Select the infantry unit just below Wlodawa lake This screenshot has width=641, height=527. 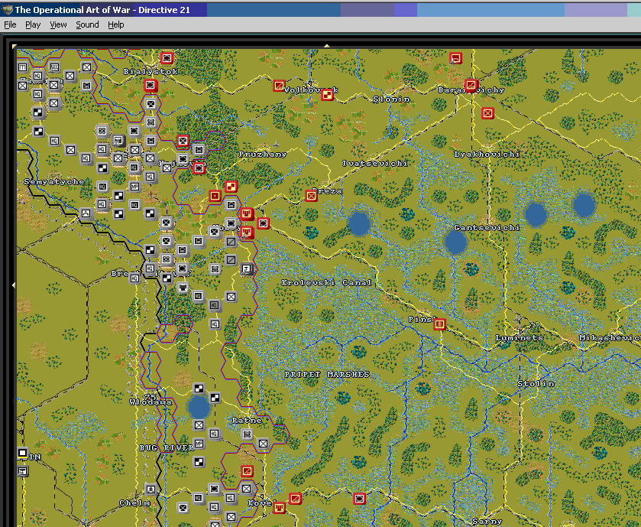[199, 425]
